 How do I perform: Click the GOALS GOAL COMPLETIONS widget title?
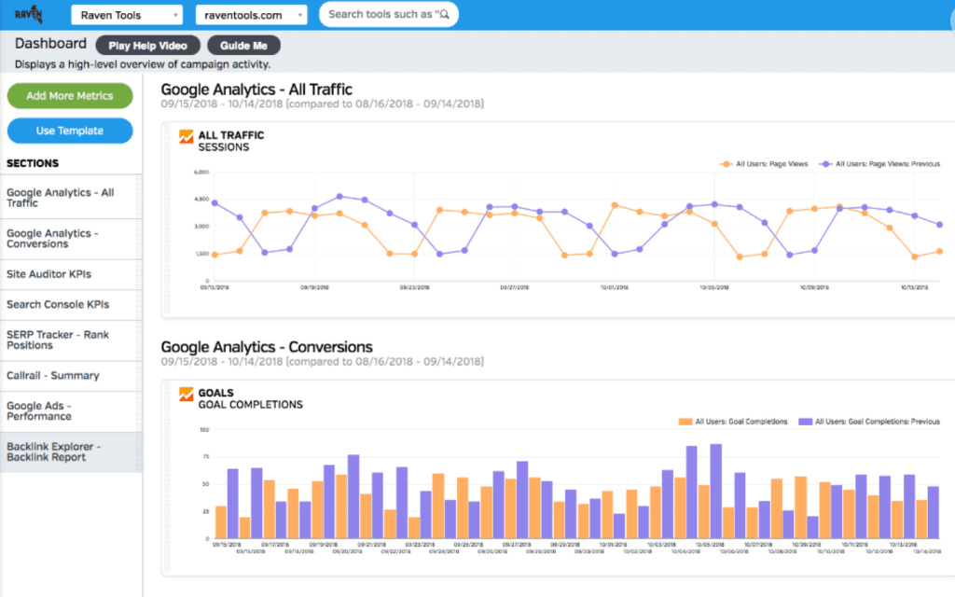tap(250, 398)
